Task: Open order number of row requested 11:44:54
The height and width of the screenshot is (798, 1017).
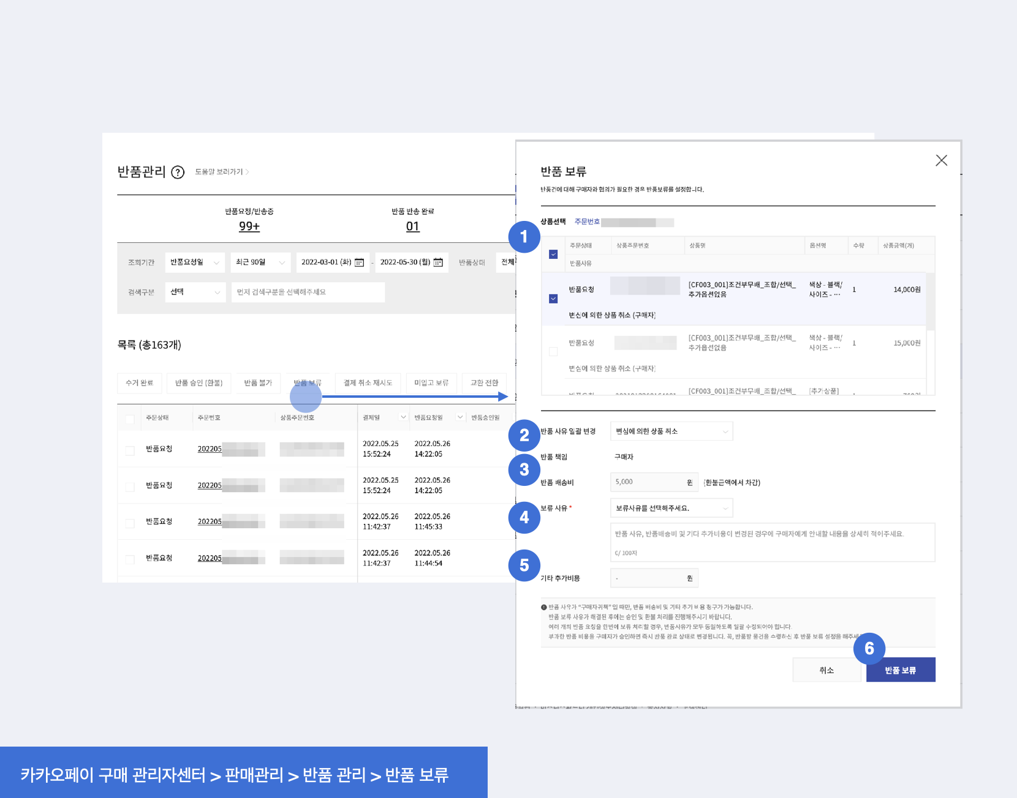Action: point(210,558)
